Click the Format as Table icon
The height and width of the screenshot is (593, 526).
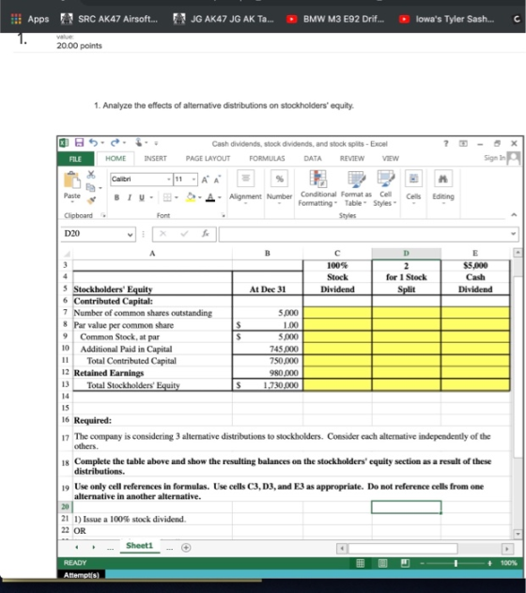pos(356,179)
